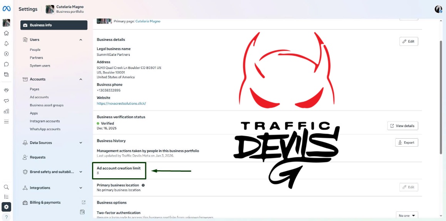The width and height of the screenshot is (446, 221).
Task: Click the Verified status text
Action: pyautogui.click(x=107, y=123)
